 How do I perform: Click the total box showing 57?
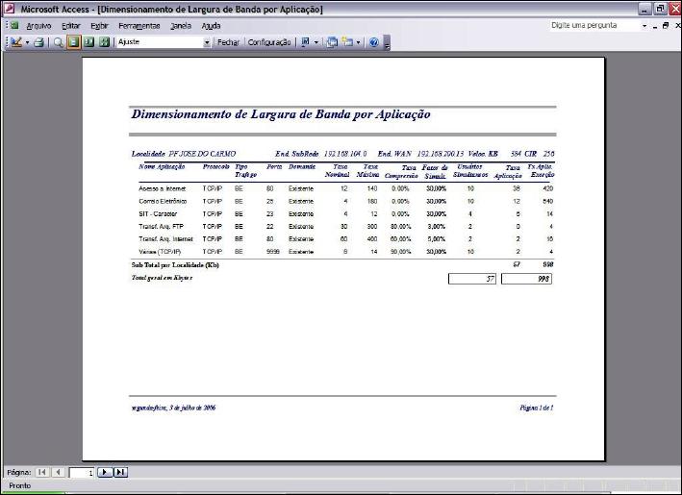[472, 279]
